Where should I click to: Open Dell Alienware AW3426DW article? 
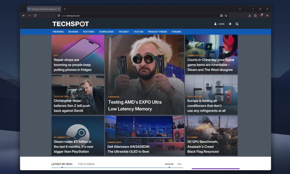click(x=128, y=149)
